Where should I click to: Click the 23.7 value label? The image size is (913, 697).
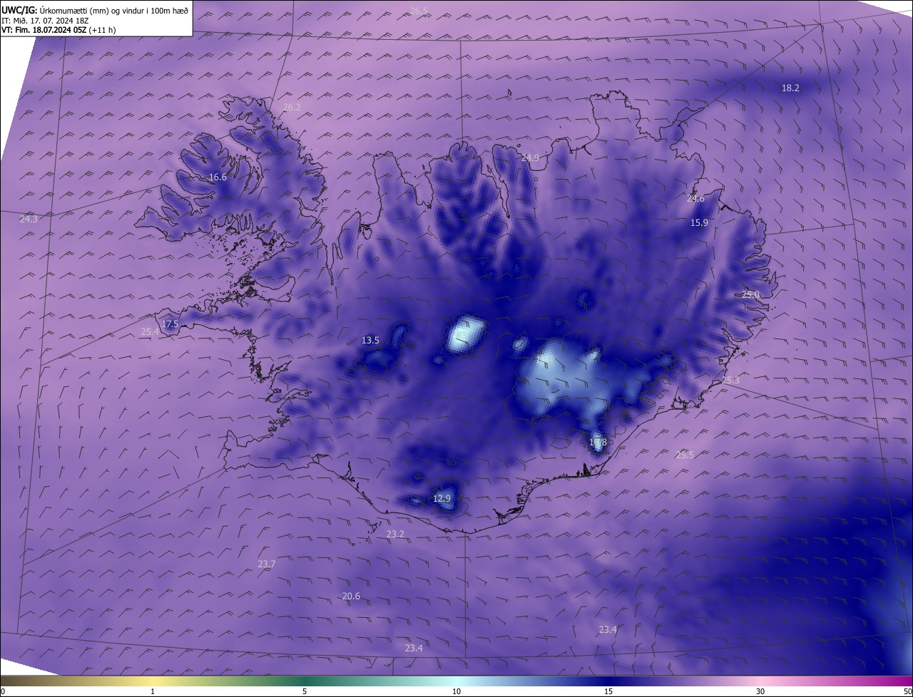(x=266, y=564)
